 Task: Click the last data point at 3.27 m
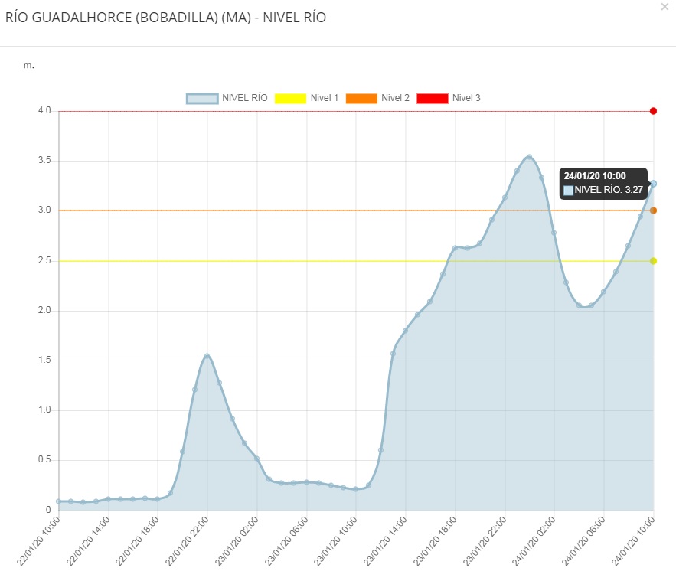pos(653,184)
